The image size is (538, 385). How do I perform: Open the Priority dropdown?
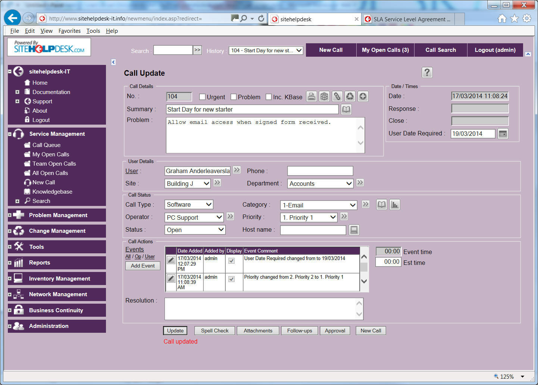[x=309, y=217]
